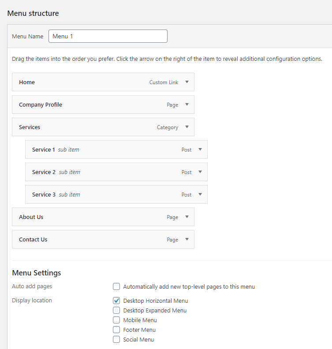Screen dimensions: 332x349
Task: Select the Home menu item bar
Action: [x=103, y=82]
